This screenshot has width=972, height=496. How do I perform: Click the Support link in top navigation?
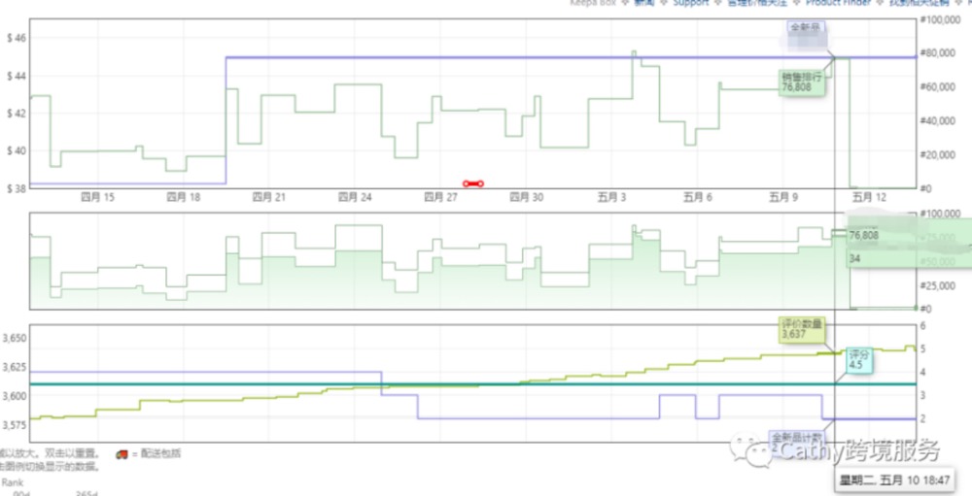pyautogui.click(x=691, y=3)
